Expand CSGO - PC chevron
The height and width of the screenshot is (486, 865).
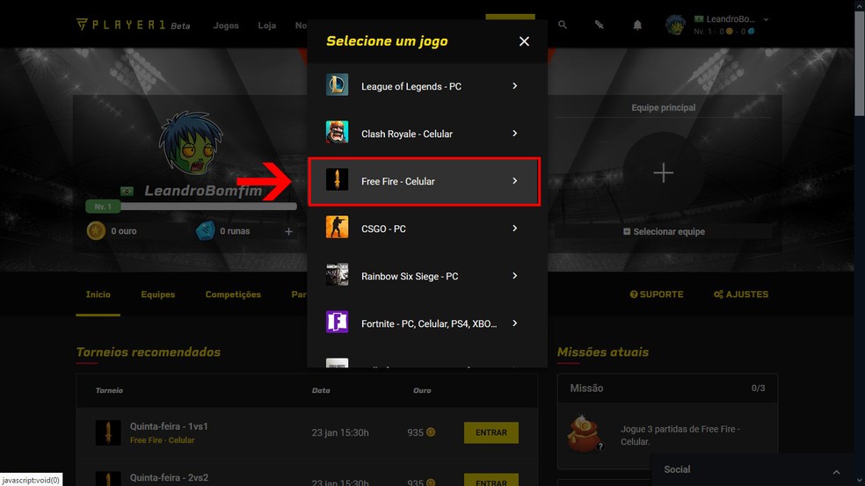[x=515, y=228]
